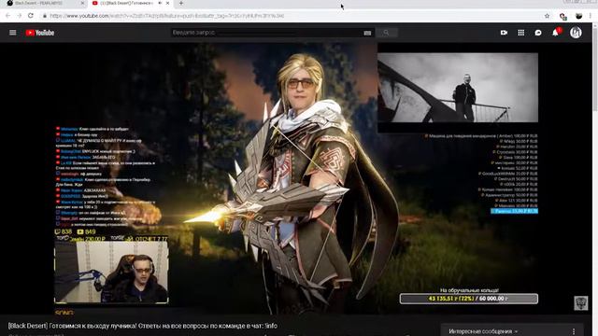Focus the browser address bar URL
598x336 pixels.
coord(167,16)
